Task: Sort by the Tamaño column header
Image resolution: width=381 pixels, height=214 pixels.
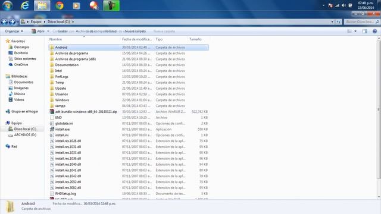Action: [198, 39]
